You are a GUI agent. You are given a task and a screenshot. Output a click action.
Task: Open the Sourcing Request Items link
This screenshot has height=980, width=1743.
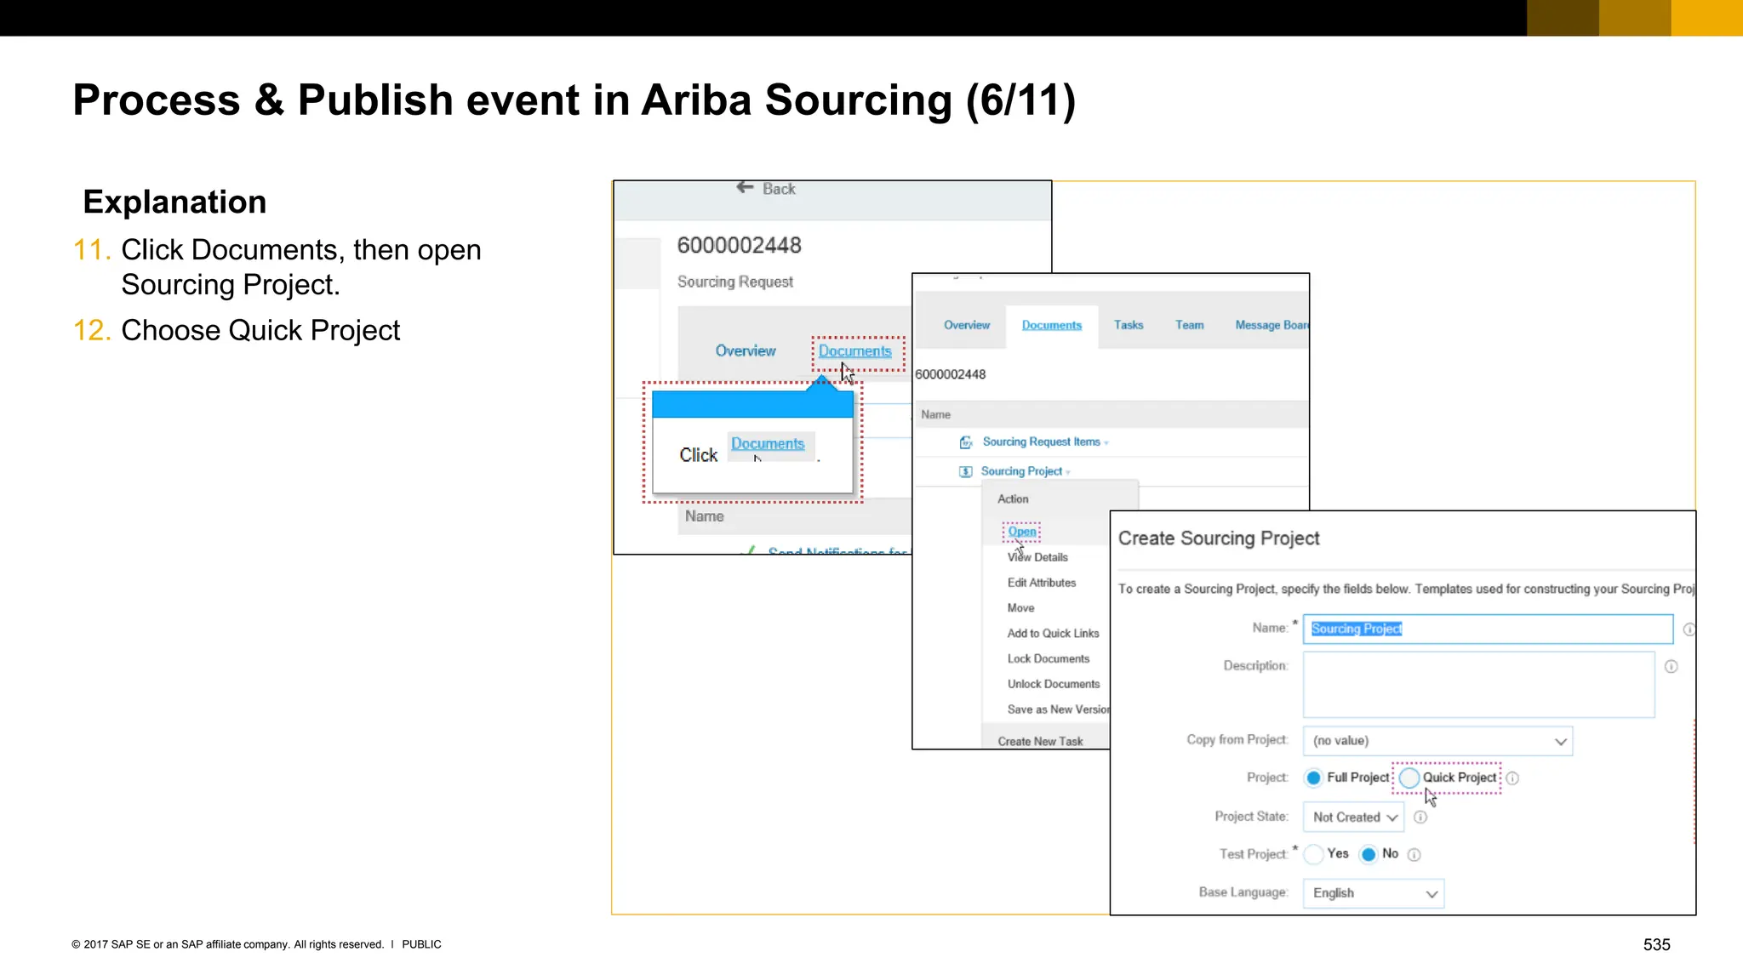[1042, 442]
